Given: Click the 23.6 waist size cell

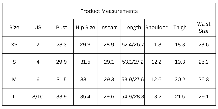Looking at the screenshot, I should coord(204,45).
